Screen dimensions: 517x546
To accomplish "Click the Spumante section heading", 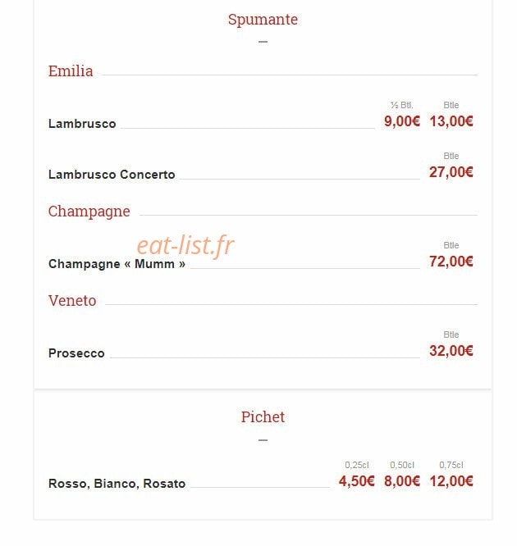I will 263,20.
